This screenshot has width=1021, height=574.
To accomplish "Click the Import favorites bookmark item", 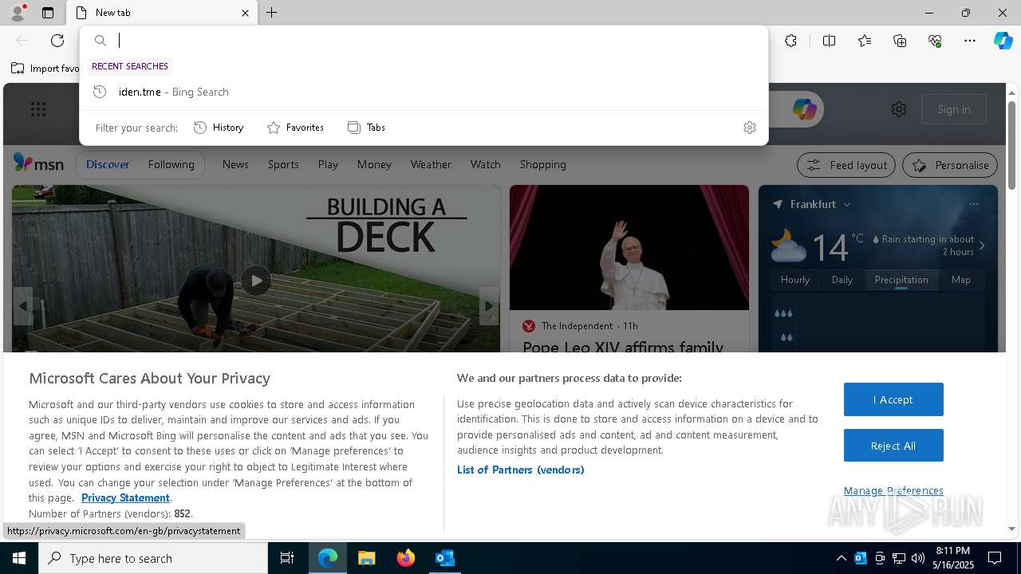I will coord(45,69).
